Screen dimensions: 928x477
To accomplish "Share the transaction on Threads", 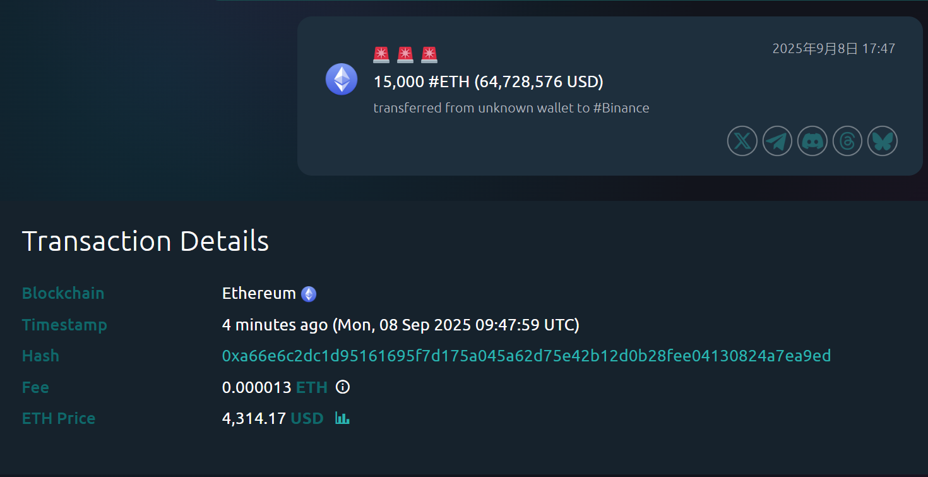I will click(x=847, y=141).
